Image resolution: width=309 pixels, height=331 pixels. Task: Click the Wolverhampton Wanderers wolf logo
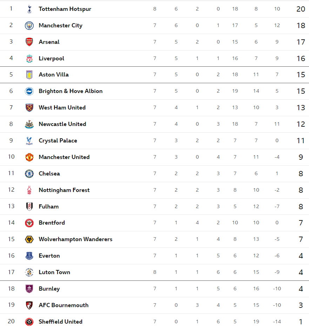pyautogui.click(x=29, y=239)
